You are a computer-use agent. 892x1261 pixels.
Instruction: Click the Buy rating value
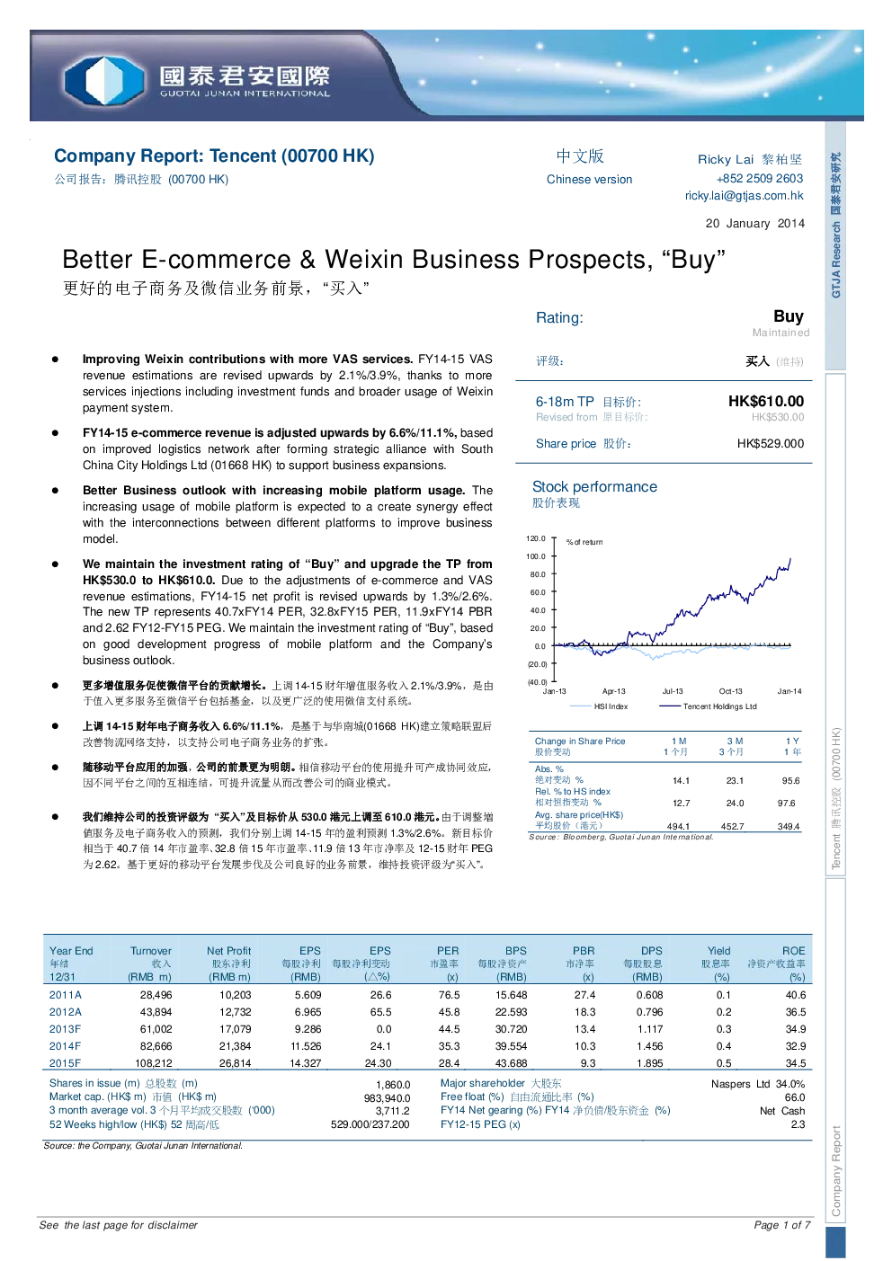pyautogui.click(x=789, y=316)
